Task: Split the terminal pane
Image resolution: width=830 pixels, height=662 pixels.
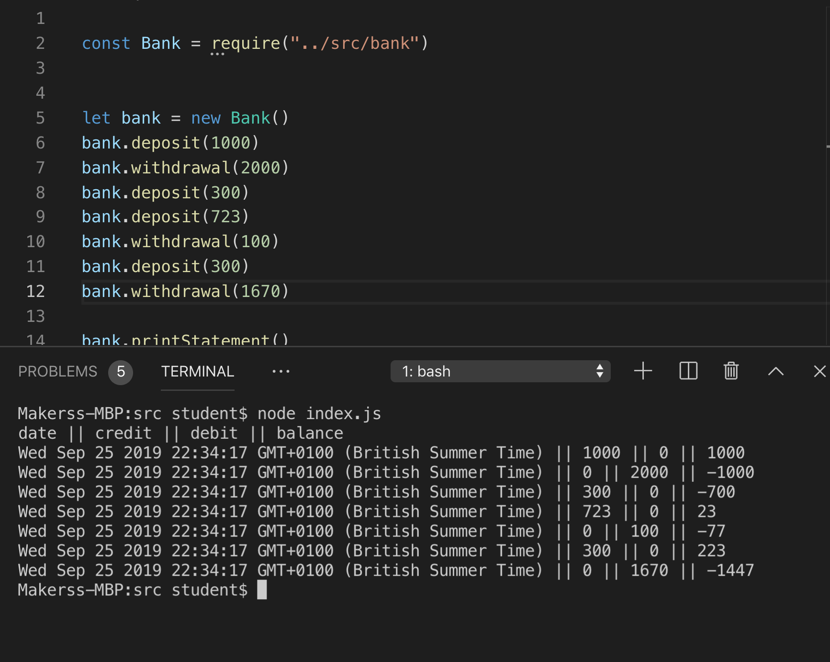Action: point(688,371)
